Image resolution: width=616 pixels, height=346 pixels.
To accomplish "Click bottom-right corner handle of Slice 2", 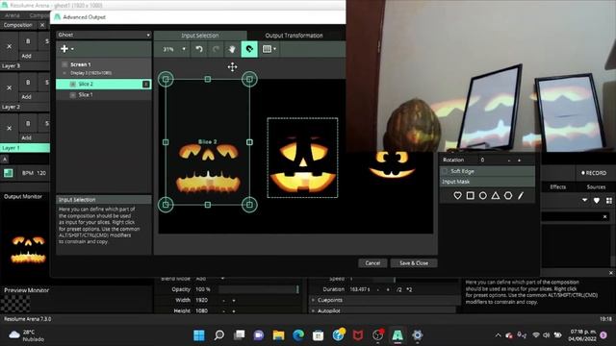I will pos(249,205).
